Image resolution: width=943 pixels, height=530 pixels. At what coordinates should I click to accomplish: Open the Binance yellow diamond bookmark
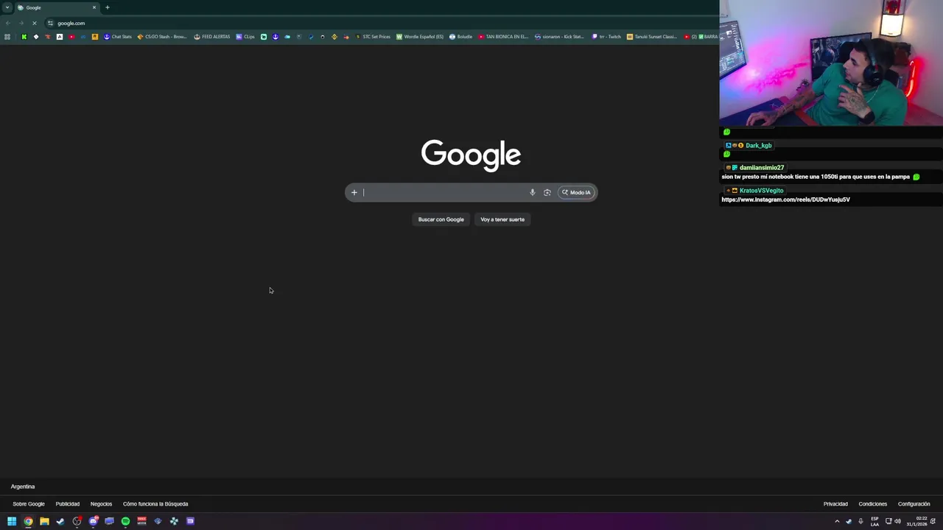(334, 37)
